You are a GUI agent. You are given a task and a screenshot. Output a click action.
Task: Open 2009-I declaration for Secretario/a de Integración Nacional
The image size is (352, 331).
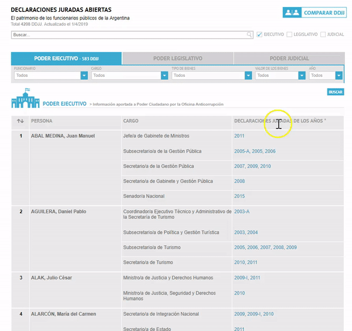pyautogui.click(x=254, y=314)
